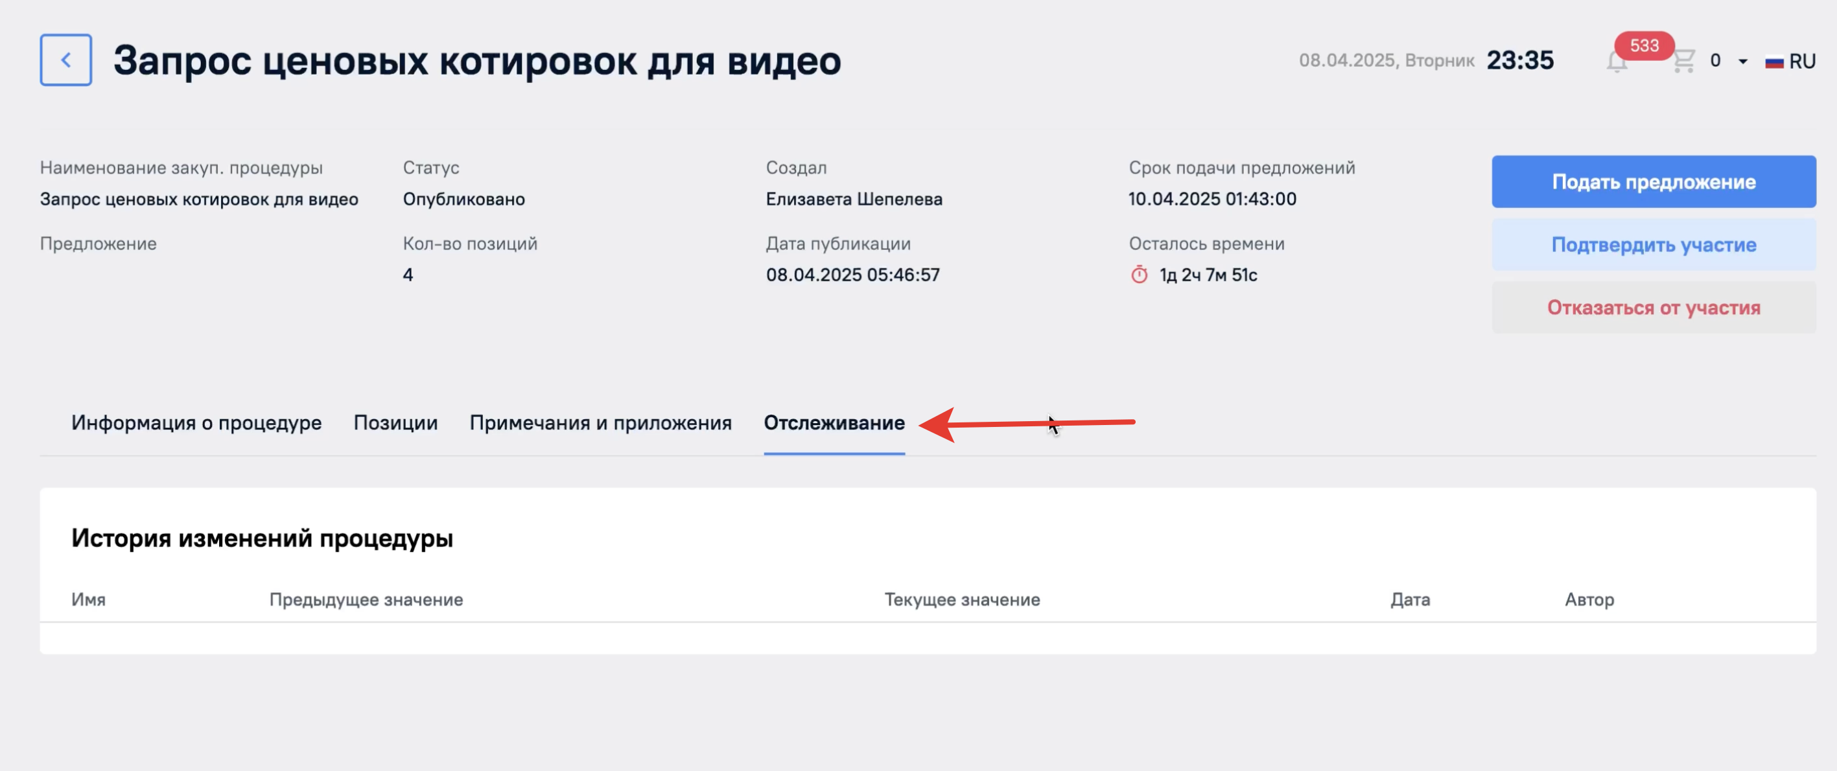This screenshot has height=771, width=1837.
Task: Click the Russian flag icon
Action: [x=1773, y=62]
